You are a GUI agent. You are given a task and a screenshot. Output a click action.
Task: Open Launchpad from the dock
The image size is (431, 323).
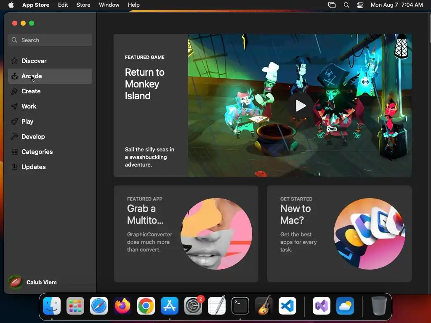(75, 306)
